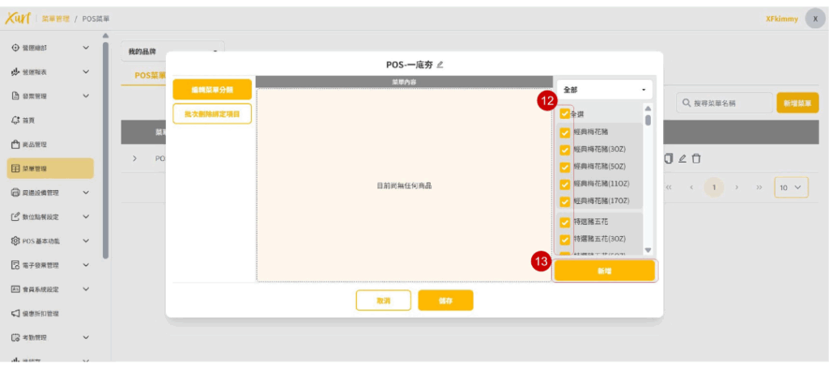Click the trash delete icon in the menu row
This screenshot has width=829, height=368.
coord(696,158)
